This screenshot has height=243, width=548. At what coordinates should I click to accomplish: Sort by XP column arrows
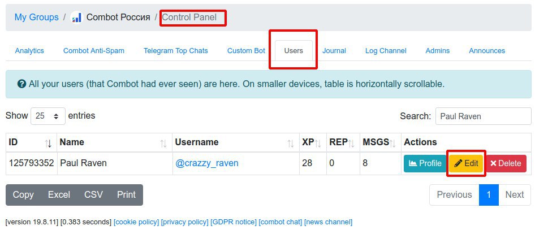[318, 143]
